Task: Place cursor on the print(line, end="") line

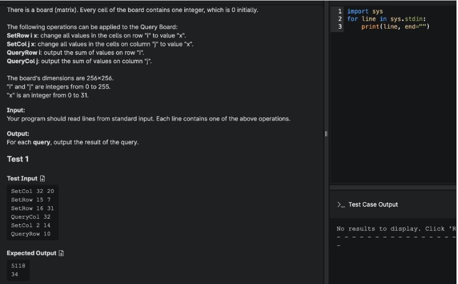Action: point(395,27)
